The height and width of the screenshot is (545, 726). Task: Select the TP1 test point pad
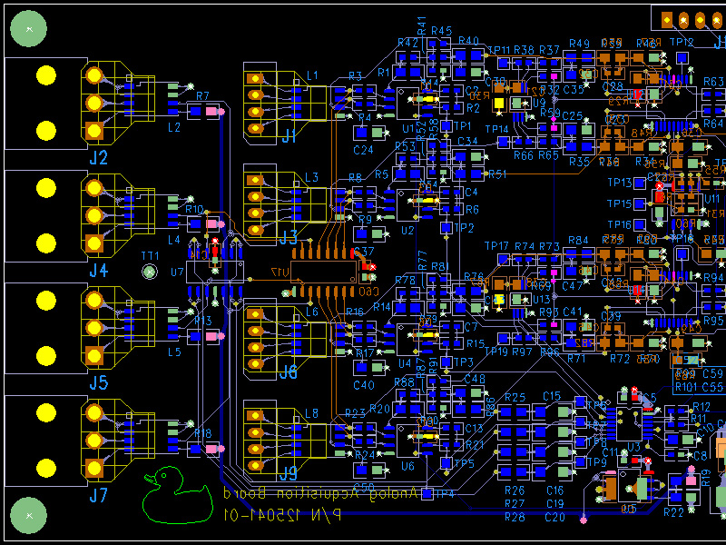click(446, 125)
